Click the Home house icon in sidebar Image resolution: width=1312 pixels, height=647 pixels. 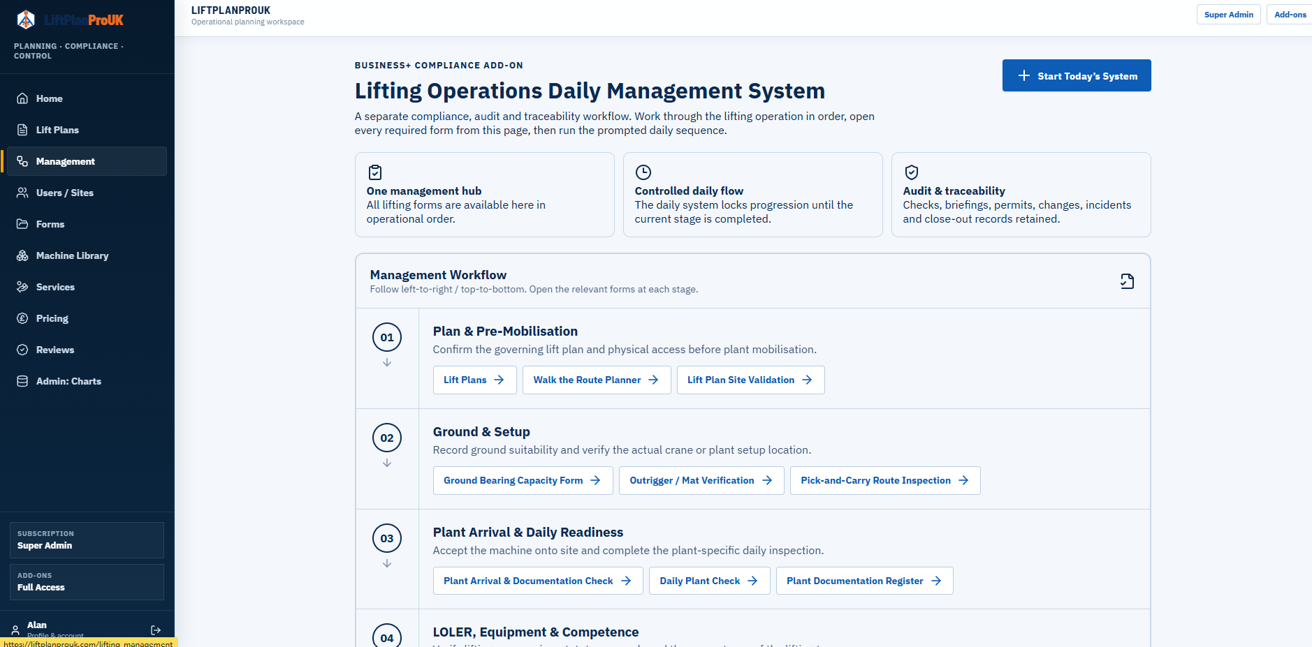pyautogui.click(x=22, y=98)
